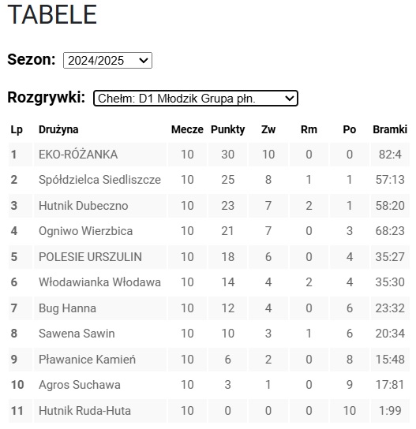Click the TABELE page heading
The width and height of the screenshot is (416, 429).
[x=52, y=14]
